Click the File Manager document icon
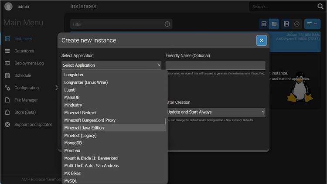Screen dimensions: 327x184 click(x=7, y=100)
